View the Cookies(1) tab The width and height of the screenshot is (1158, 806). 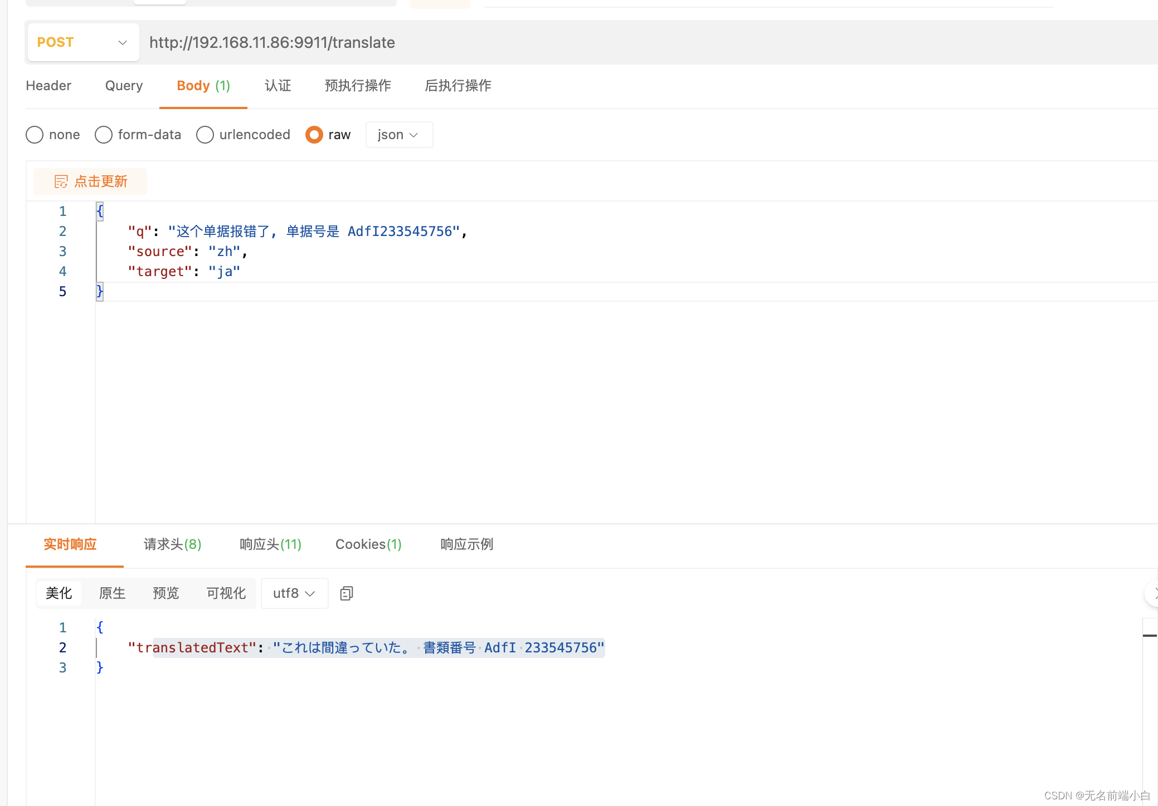point(368,544)
